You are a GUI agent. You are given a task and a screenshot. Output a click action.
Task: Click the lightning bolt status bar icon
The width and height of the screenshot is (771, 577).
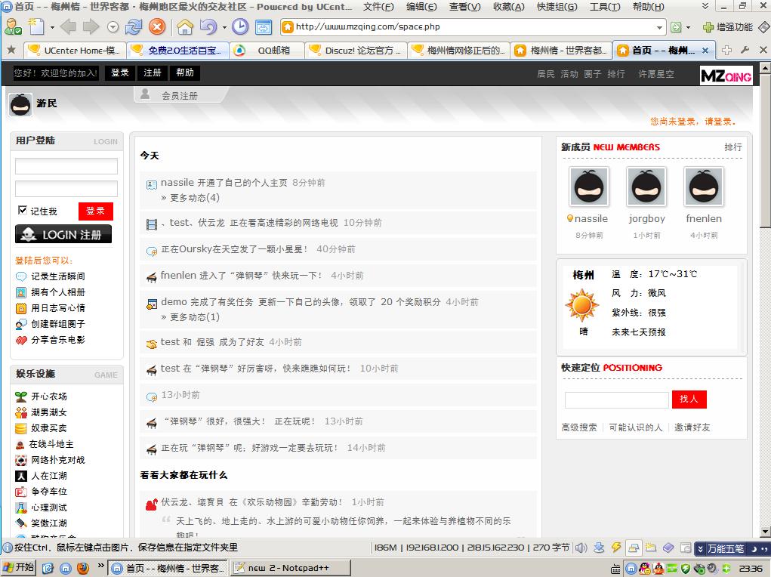point(616,548)
